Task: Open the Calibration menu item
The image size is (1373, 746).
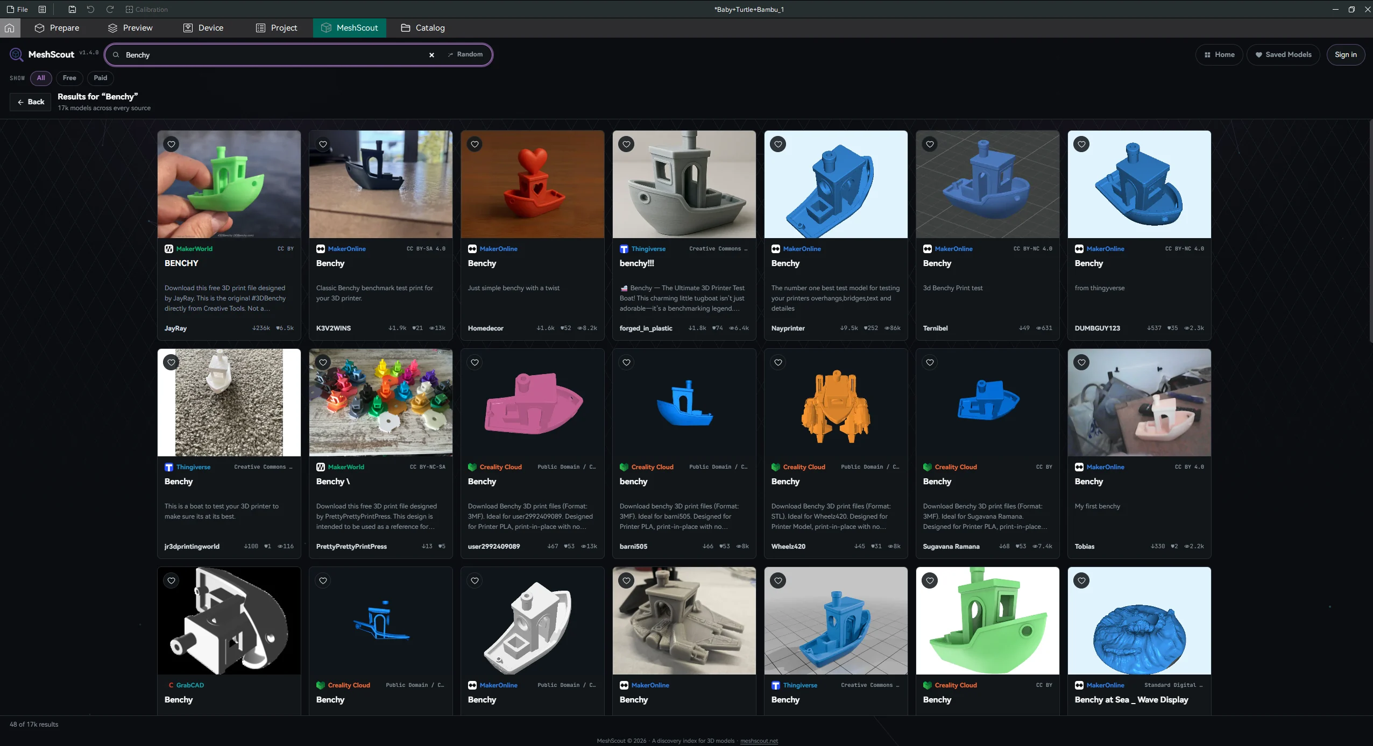Action: coord(146,9)
